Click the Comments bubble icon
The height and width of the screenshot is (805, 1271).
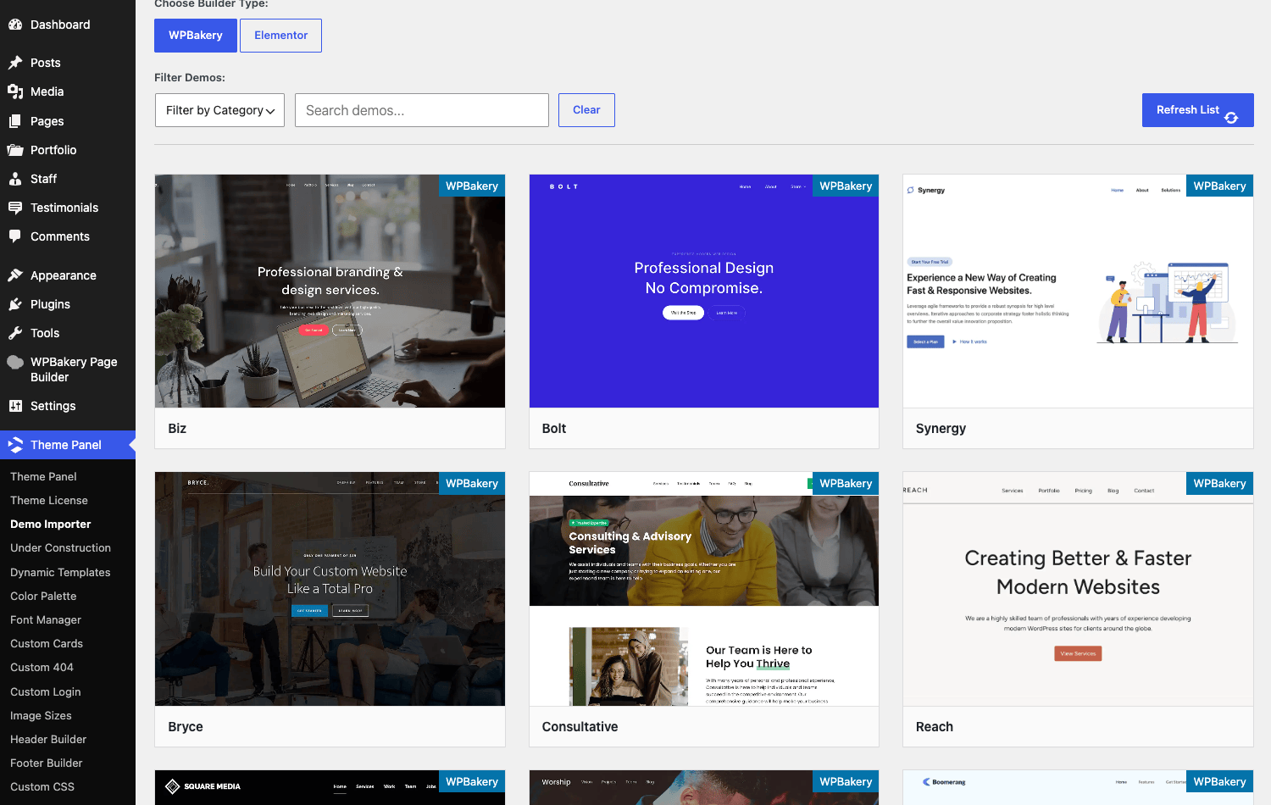point(15,236)
